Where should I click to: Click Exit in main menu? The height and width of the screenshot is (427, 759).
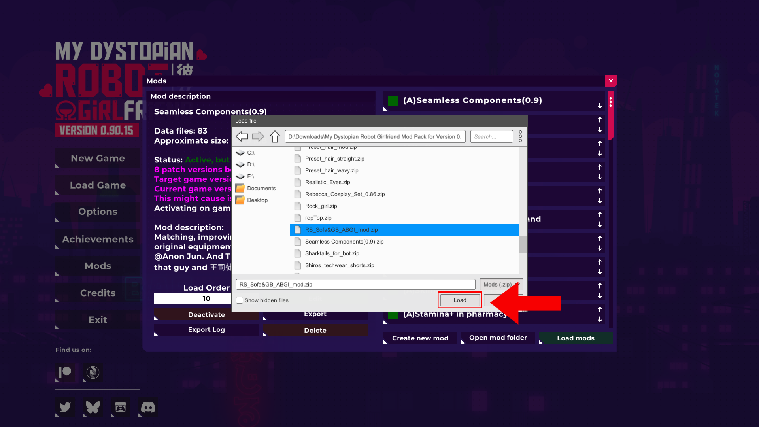tap(98, 320)
